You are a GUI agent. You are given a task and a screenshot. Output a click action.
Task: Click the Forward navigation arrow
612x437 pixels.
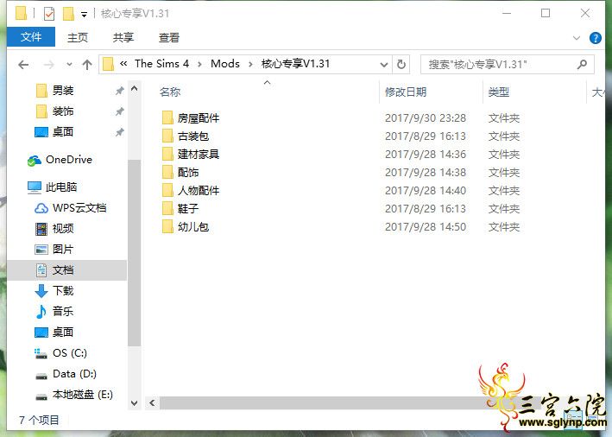point(49,65)
